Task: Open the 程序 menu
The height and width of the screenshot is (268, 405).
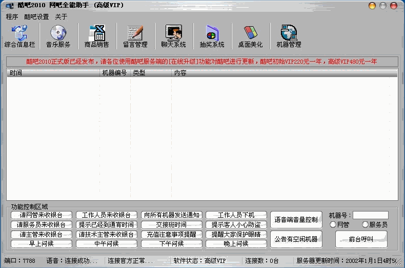Action: coord(12,17)
